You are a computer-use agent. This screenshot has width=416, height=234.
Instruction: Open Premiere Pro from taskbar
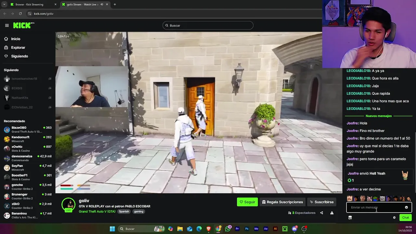coord(237,229)
